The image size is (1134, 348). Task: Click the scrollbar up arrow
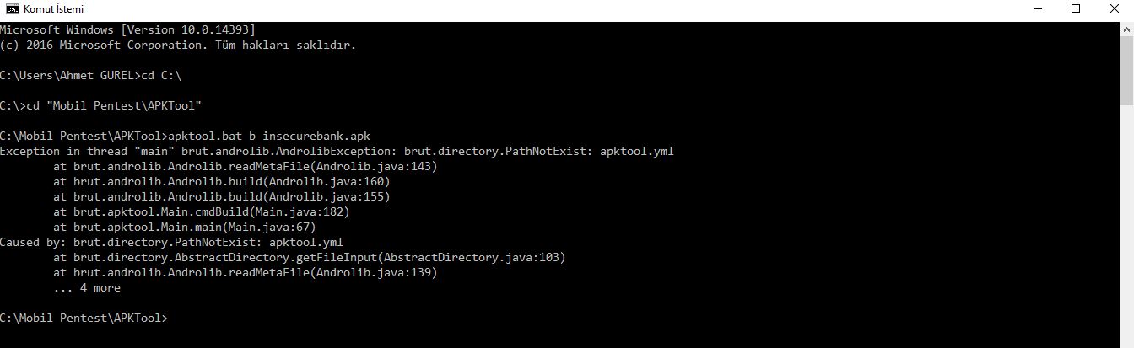(x=1126, y=28)
